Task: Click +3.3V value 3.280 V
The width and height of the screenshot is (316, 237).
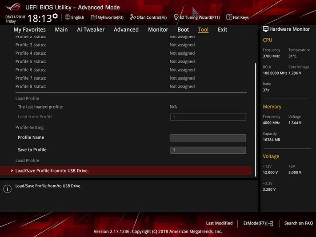Action: point(269,189)
